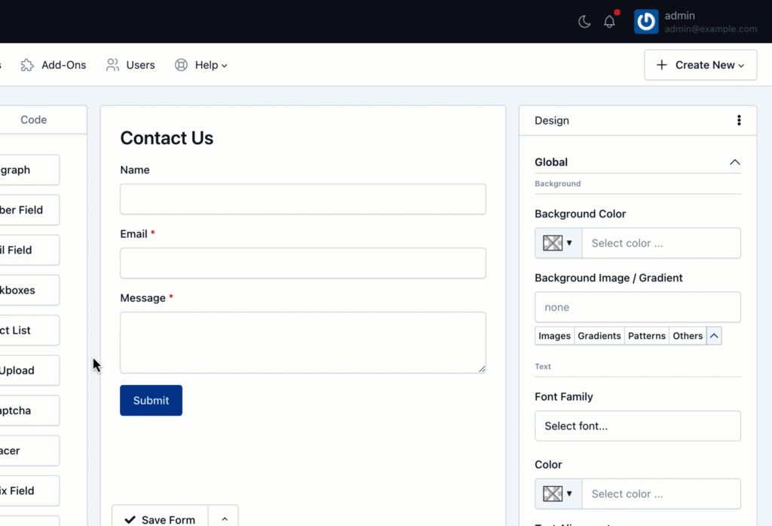This screenshot has height=526, width=772.
Task: Open the Add-Ons menu item
Action: click(54, 65)
